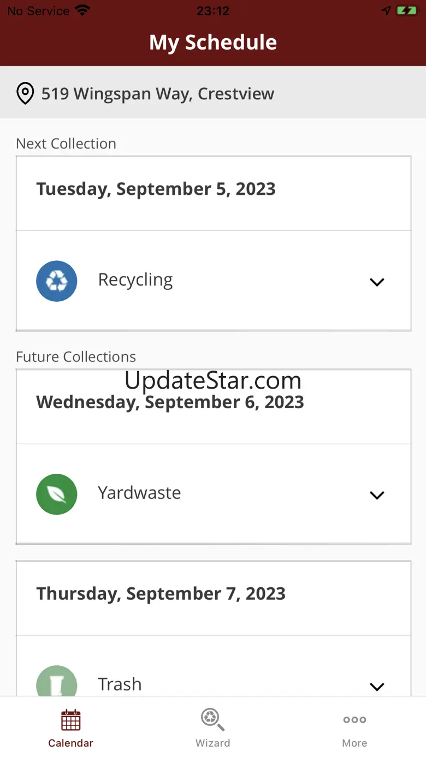
Task: Select the Calendar tab label
Action: coord(70,743)
